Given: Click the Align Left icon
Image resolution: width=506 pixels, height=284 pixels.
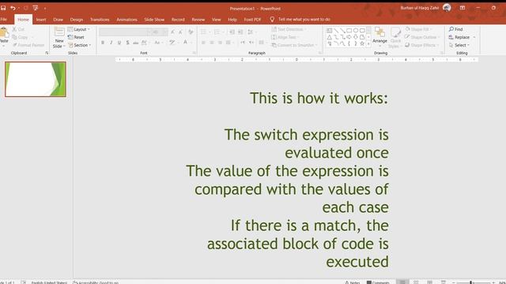Looking at the screenshot, I should tap(203, 43).
